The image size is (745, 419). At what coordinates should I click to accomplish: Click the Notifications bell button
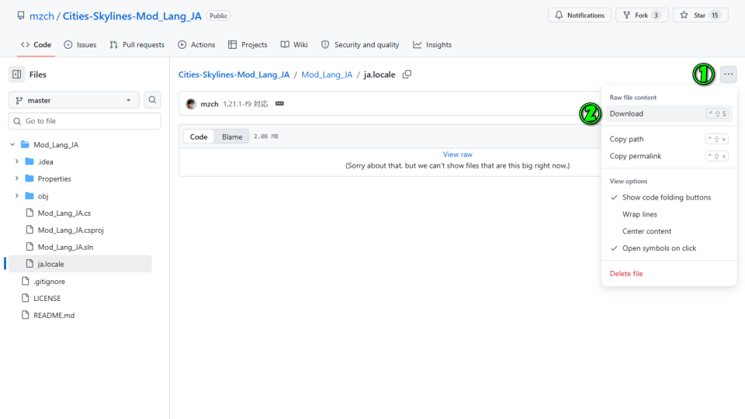579,16
